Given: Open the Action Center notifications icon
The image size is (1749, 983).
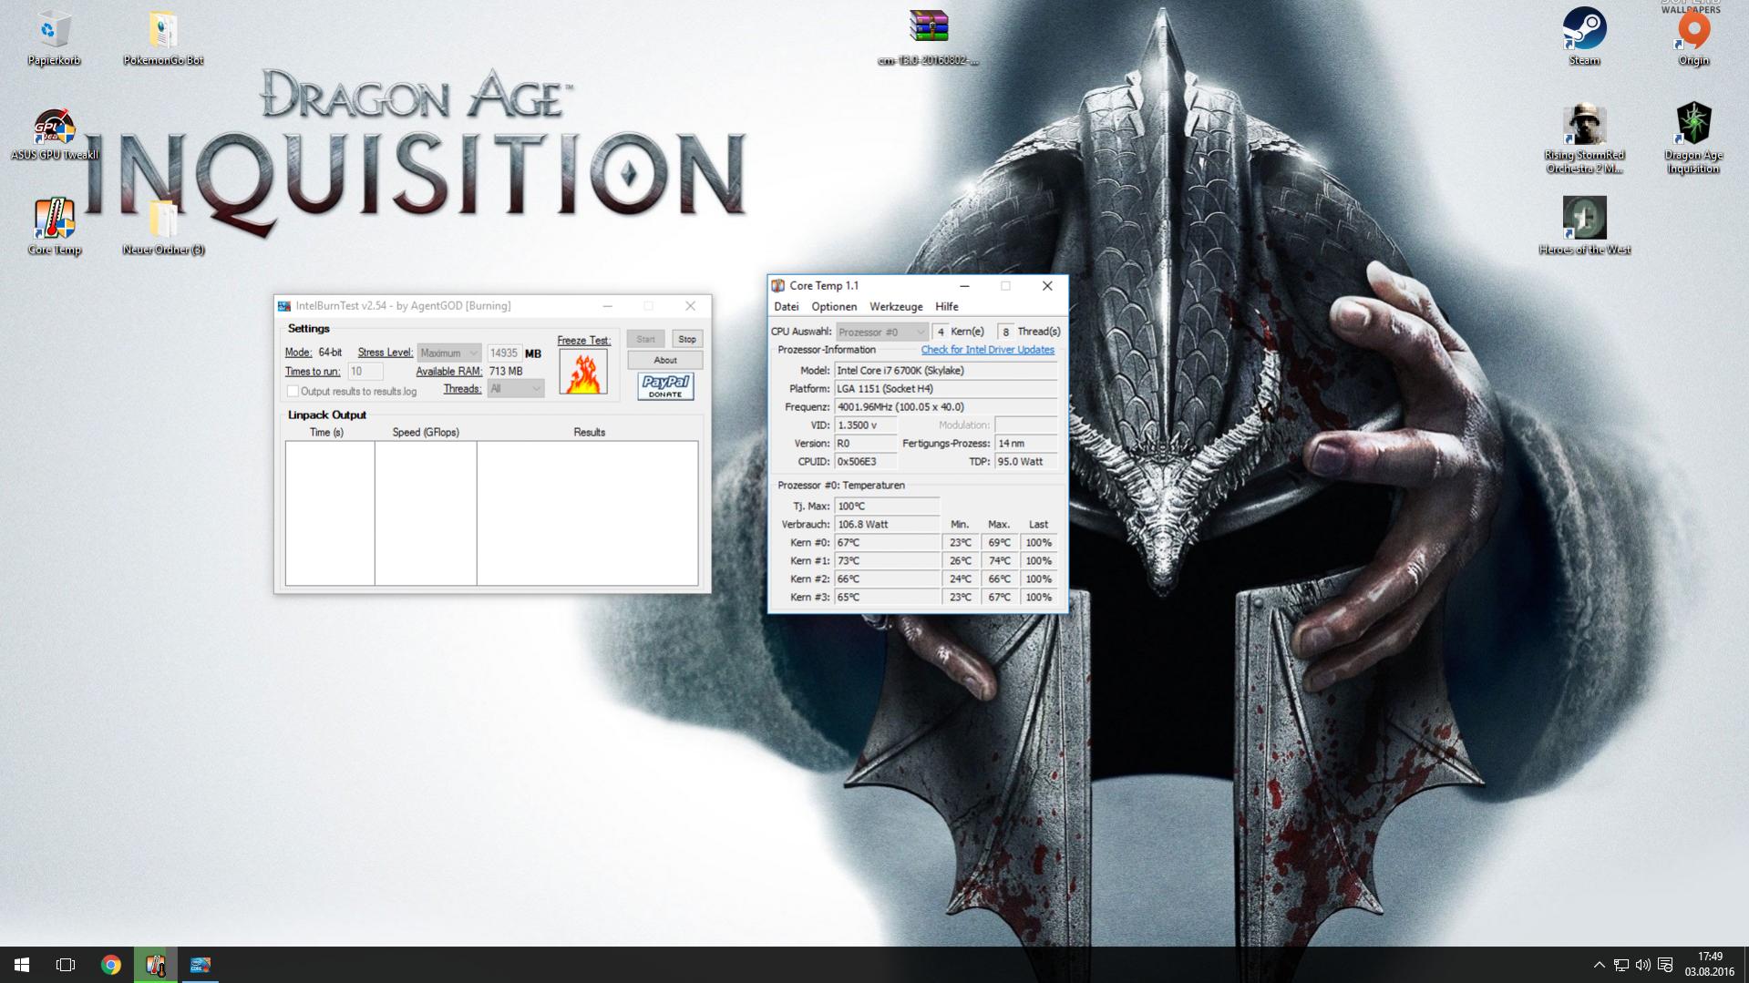Looking at the screenshot, I should [x=1665, y=965].
